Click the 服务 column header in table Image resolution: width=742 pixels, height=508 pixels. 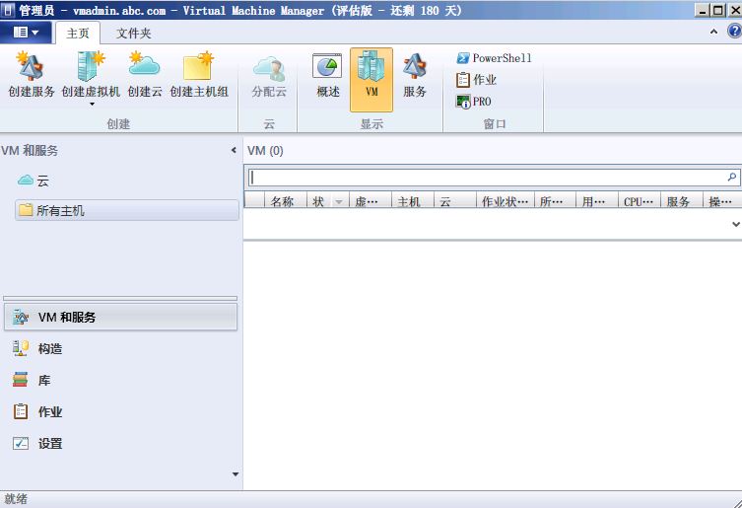click(682, 201)
